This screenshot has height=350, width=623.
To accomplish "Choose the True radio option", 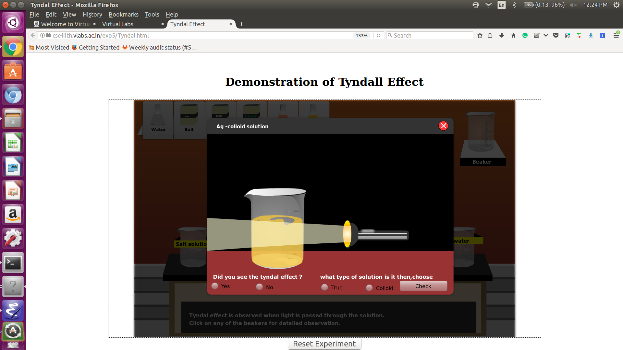I will point(324,287).
